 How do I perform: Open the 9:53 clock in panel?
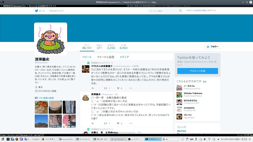[244, 139]
